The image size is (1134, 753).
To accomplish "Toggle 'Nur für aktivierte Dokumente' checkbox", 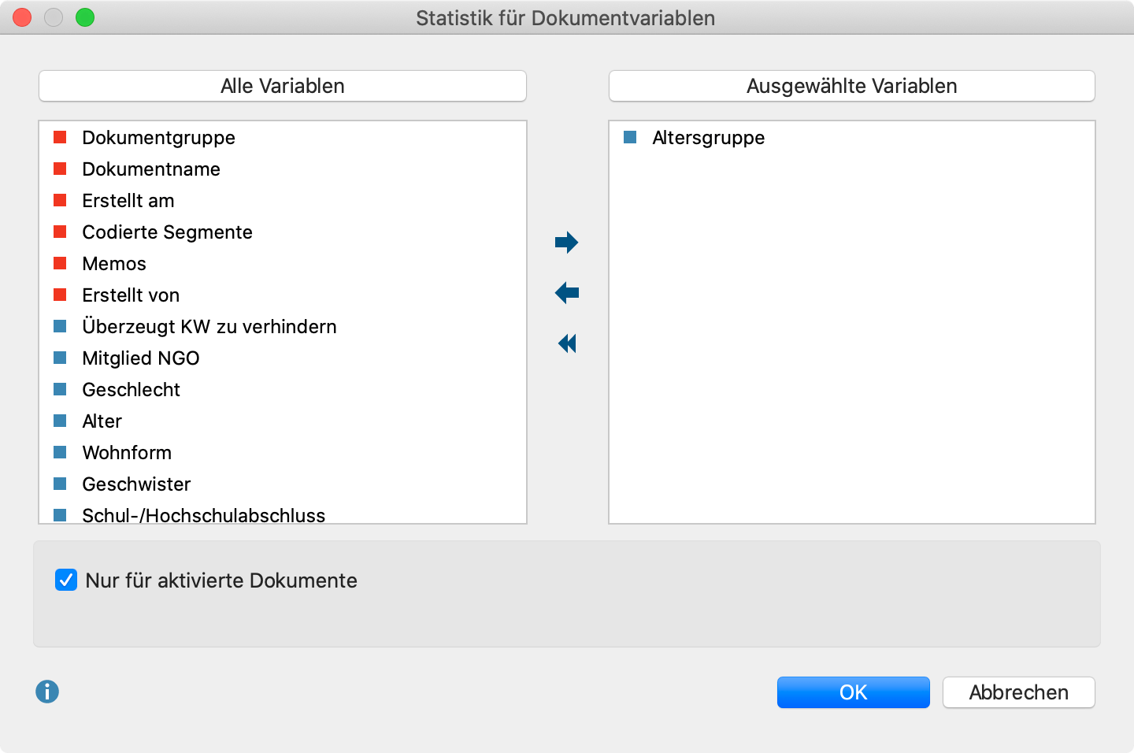I will pyautogui.click(x=66, y=581).
